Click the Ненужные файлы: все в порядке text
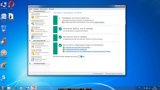160x90 pixels. (78, 28)
